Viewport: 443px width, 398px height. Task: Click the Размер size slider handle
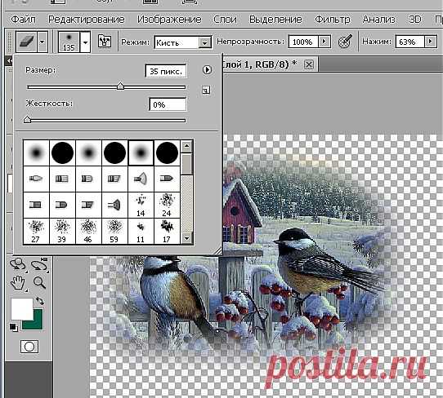[x=121, y=86]
